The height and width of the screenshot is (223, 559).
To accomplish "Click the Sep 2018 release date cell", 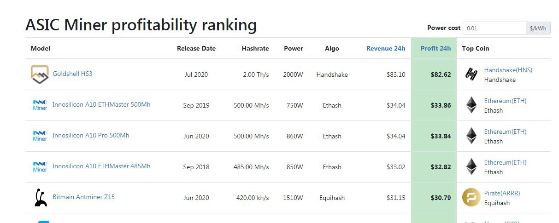I will click(196, 167).
